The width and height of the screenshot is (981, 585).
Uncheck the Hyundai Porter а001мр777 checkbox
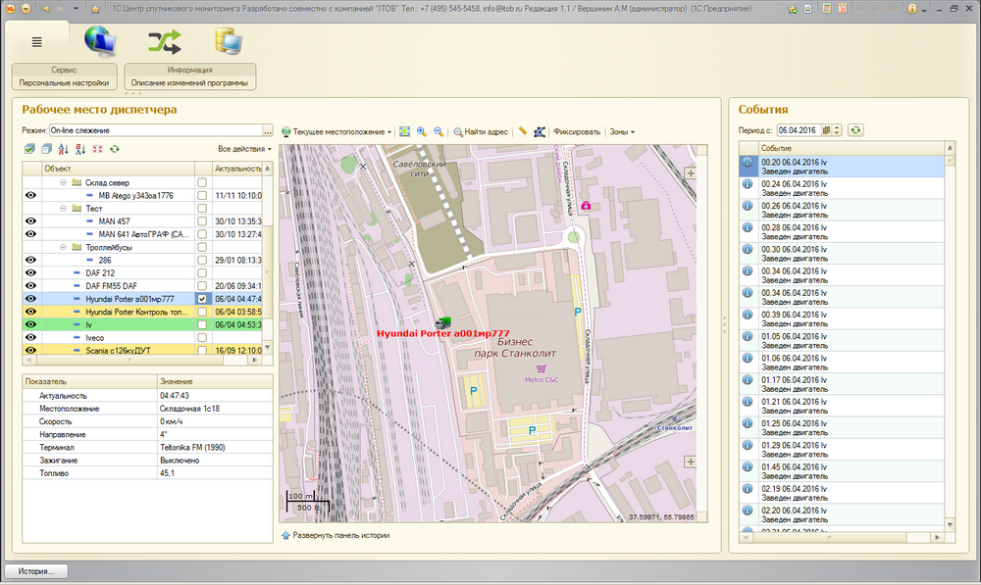[x=202, y=299]
